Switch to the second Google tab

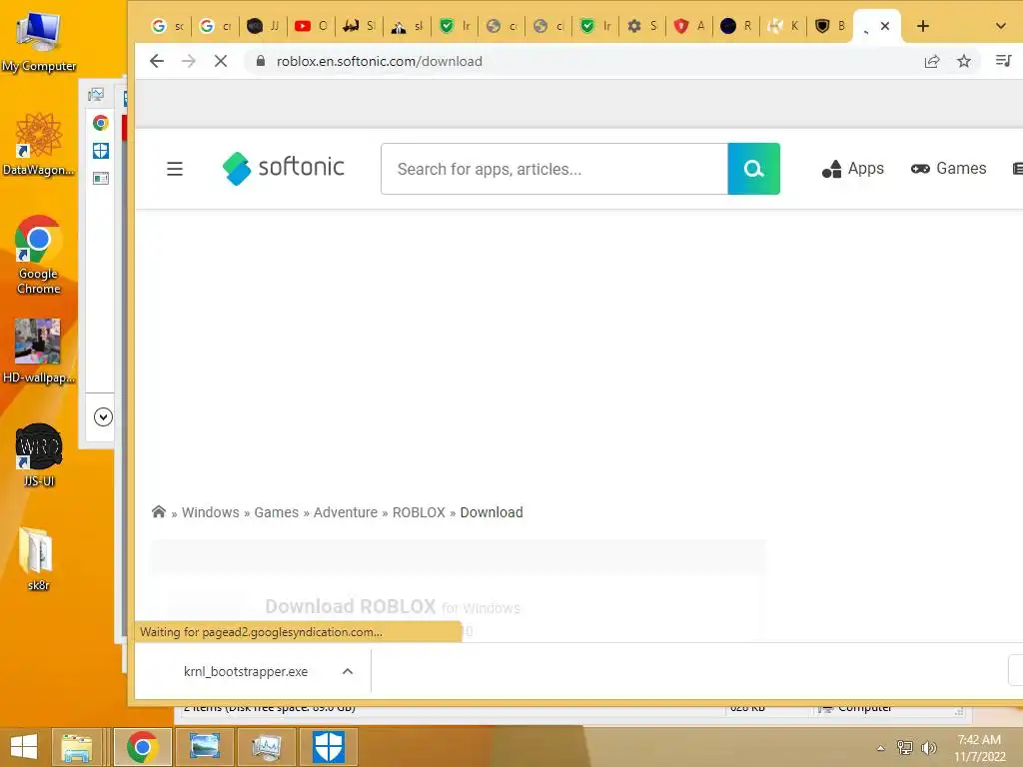(216, 26)
